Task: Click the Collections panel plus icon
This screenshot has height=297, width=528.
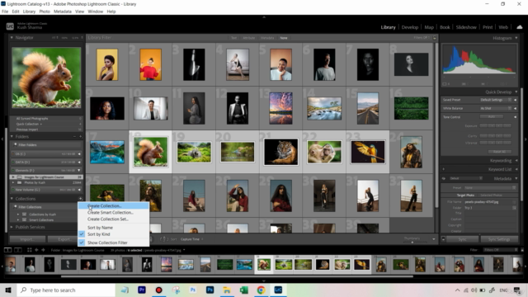Action: pos(81,199)
